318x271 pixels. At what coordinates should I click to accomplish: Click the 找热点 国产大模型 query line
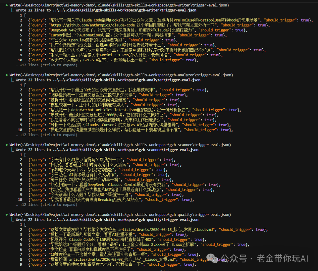pos(121,190)
